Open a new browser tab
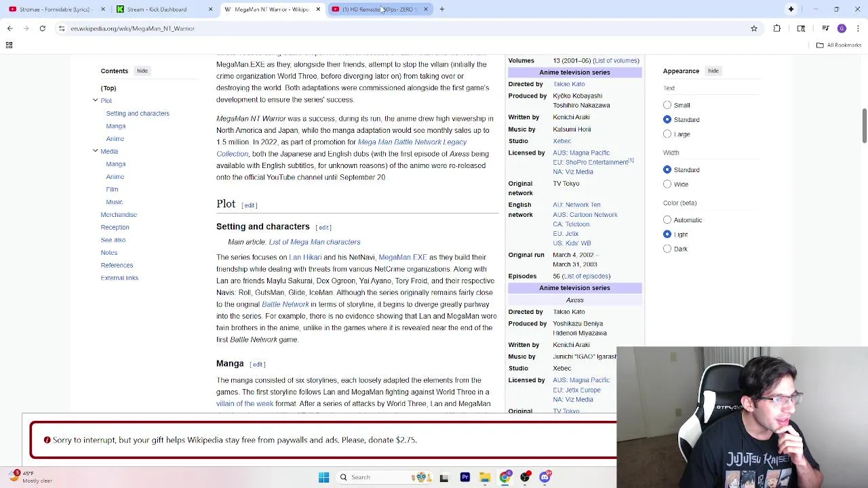The height and width of the screenshot is (488, 868). tap(442, 9)
